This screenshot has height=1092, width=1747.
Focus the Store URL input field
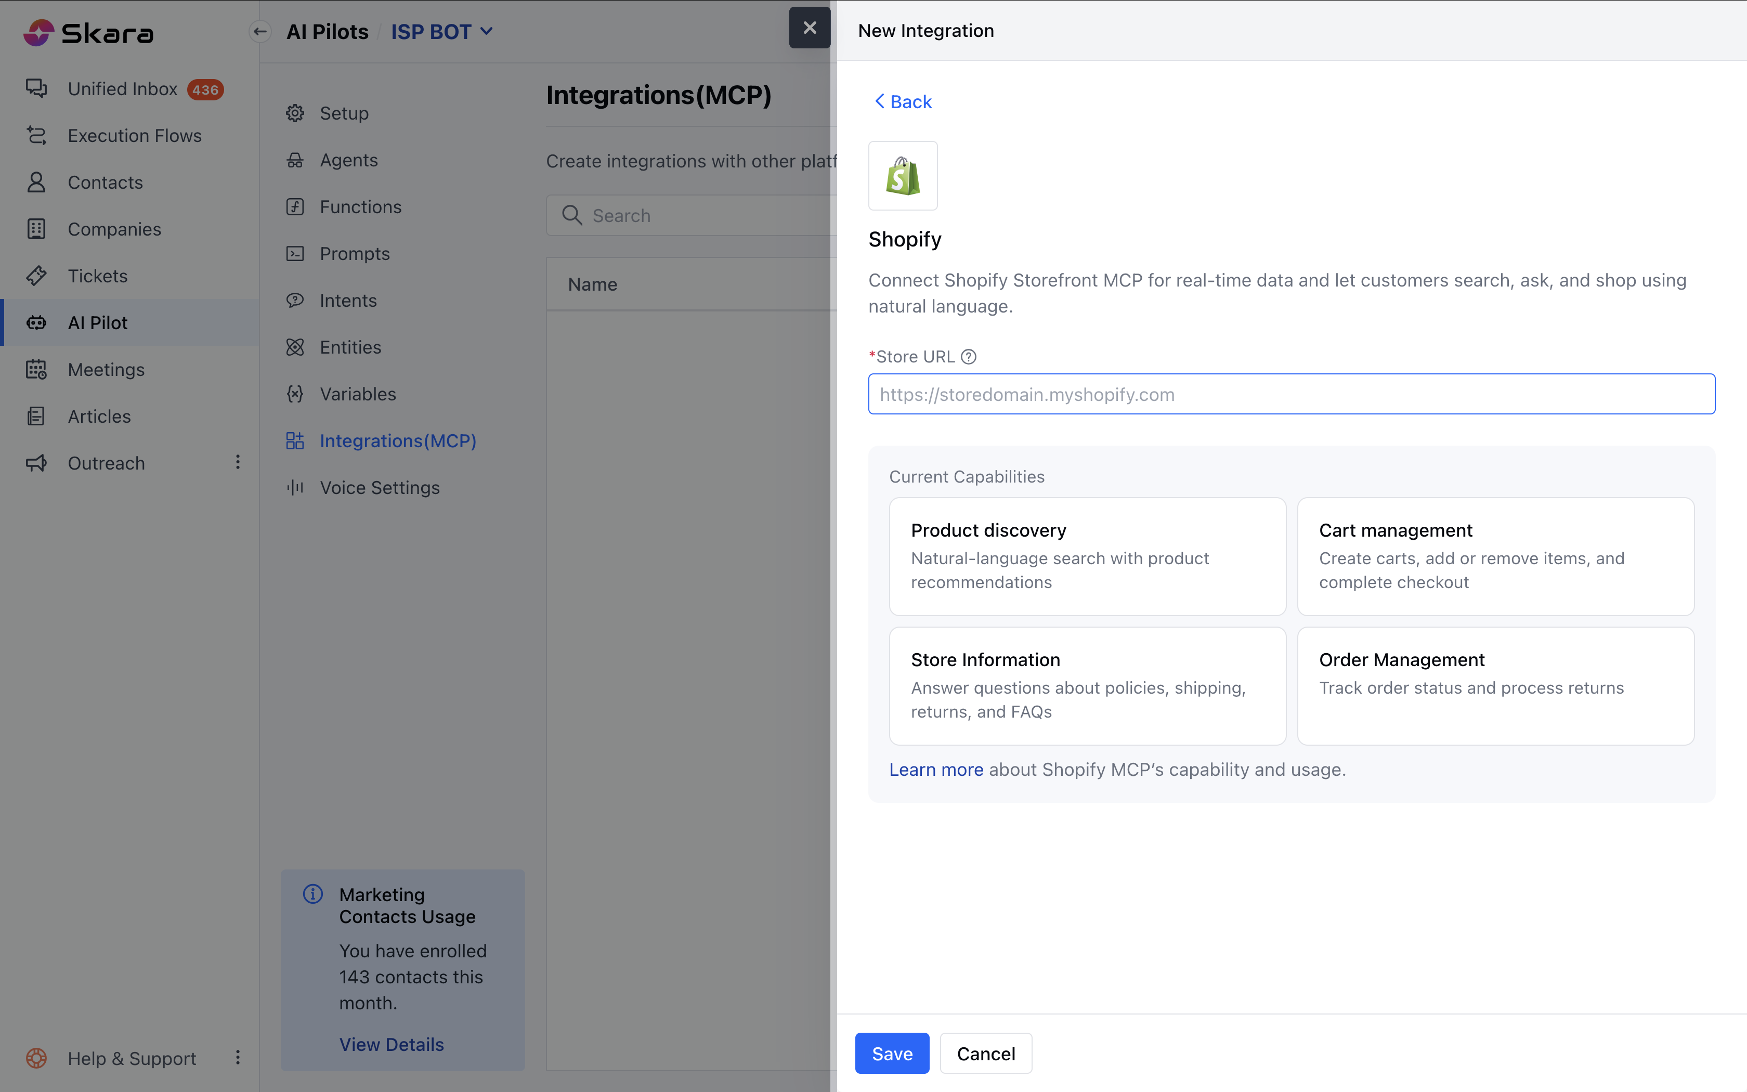tap(1291, 394)
